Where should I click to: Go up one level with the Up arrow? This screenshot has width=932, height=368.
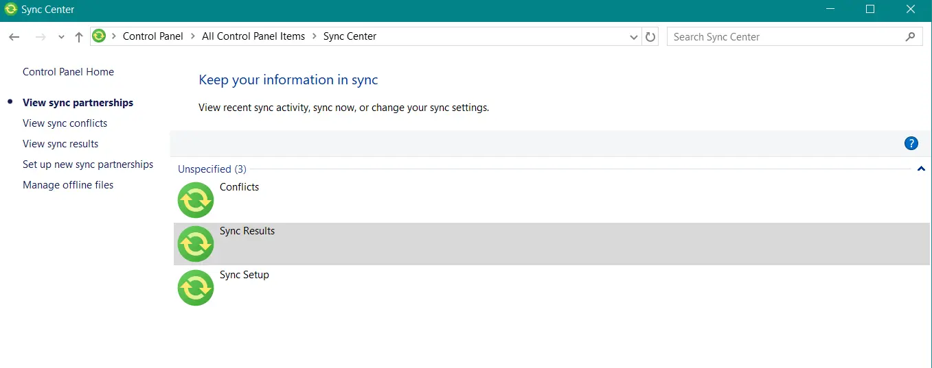79,37
